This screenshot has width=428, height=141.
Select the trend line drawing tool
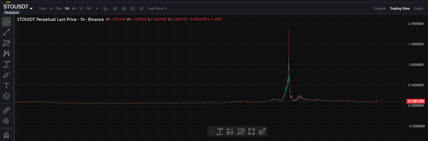click(x=6, y=32)
